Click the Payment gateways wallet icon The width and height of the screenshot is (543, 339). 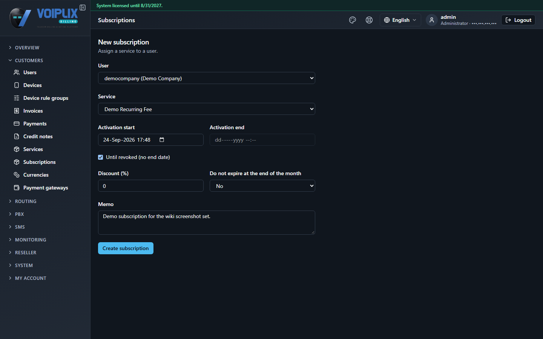pos(17,188)
